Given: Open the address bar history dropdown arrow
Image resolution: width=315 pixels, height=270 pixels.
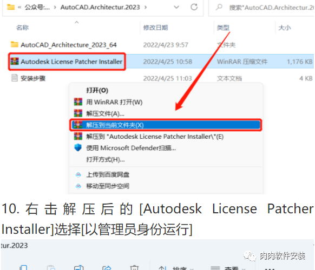Looking at the screenshot, I should (x=176, y=7).
